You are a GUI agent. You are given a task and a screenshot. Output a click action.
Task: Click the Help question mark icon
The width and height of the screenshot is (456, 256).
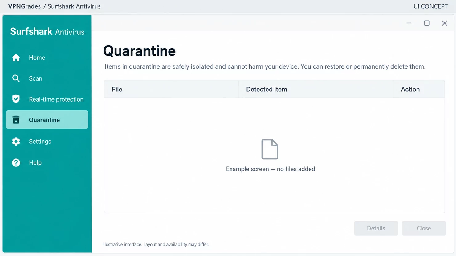coord(16,162)
